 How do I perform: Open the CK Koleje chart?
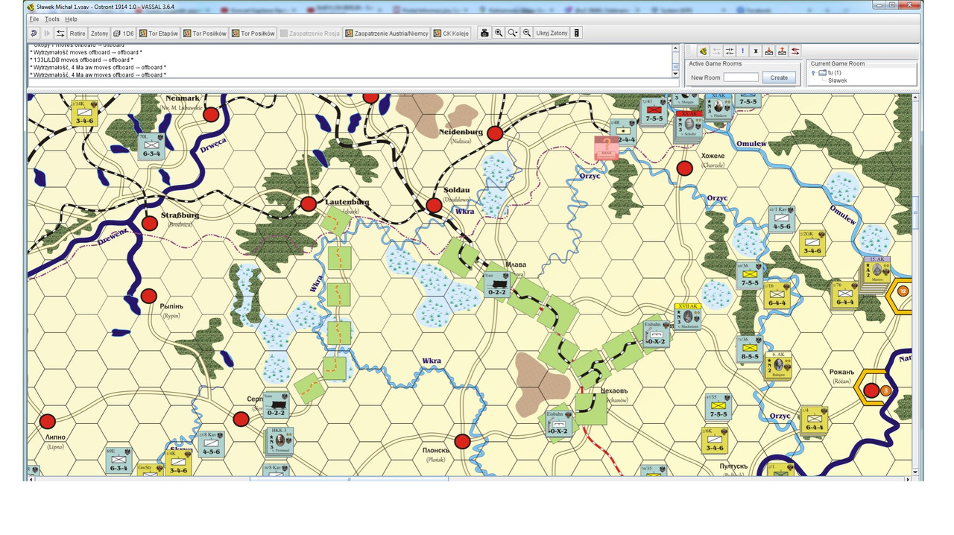[452, 34]
